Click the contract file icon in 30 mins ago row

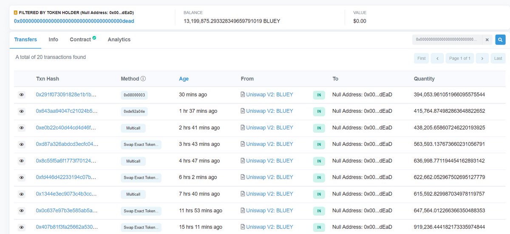coord(243,94)
